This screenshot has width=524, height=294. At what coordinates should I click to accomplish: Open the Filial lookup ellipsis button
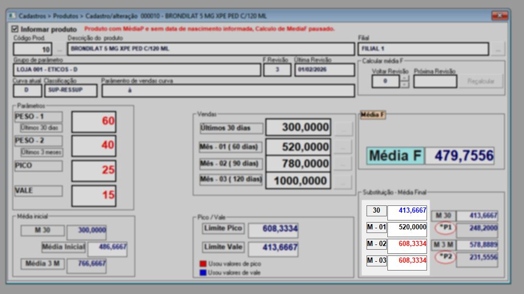click(498, 50)
